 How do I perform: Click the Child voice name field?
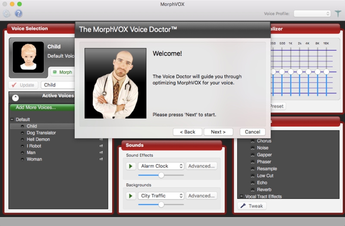click(58, 85)
